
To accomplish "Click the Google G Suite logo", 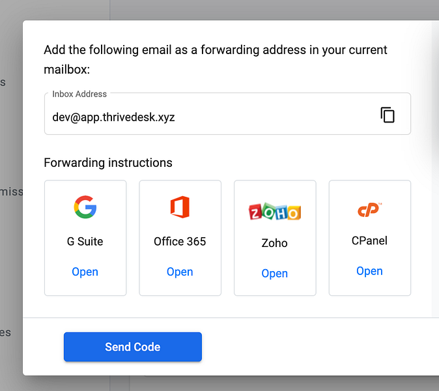I will tap(85, 207).
